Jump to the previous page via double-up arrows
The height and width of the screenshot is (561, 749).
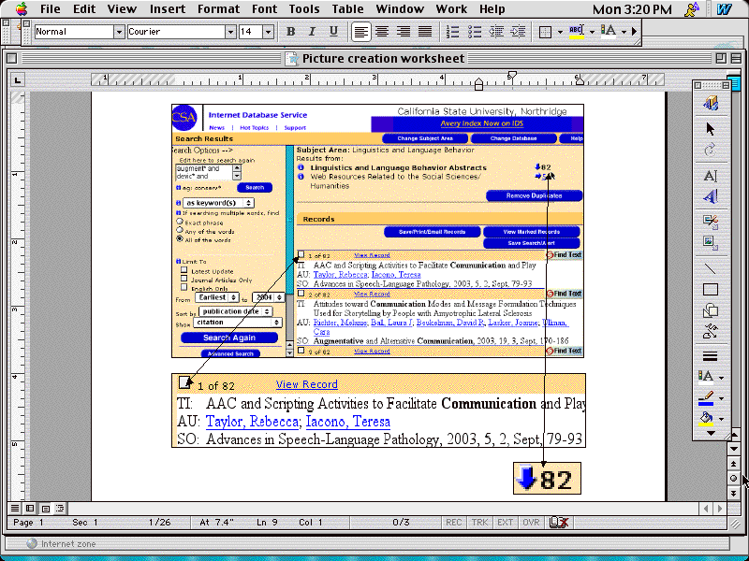[734, 463]
